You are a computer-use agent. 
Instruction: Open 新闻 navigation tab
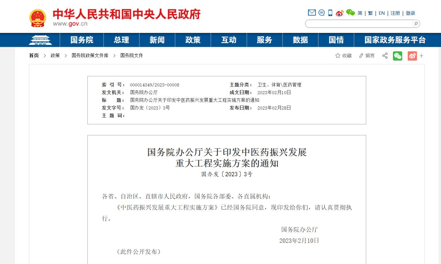pyautogui.click(x=157, y=40)
